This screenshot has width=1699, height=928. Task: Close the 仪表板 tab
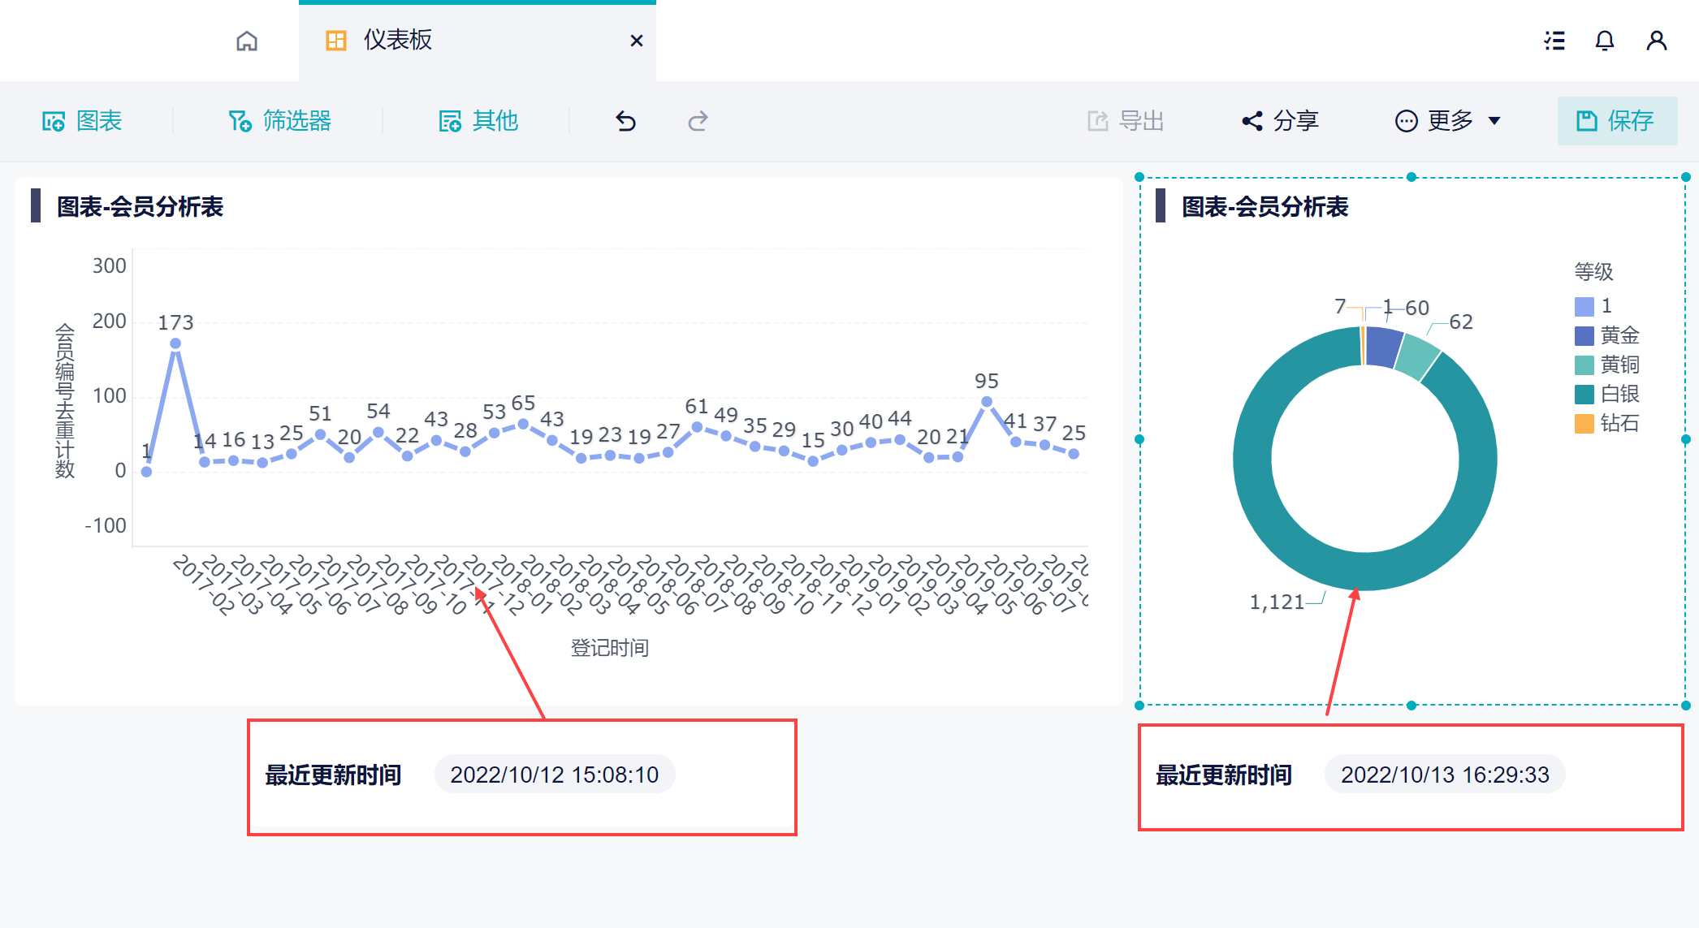[637, 41]
